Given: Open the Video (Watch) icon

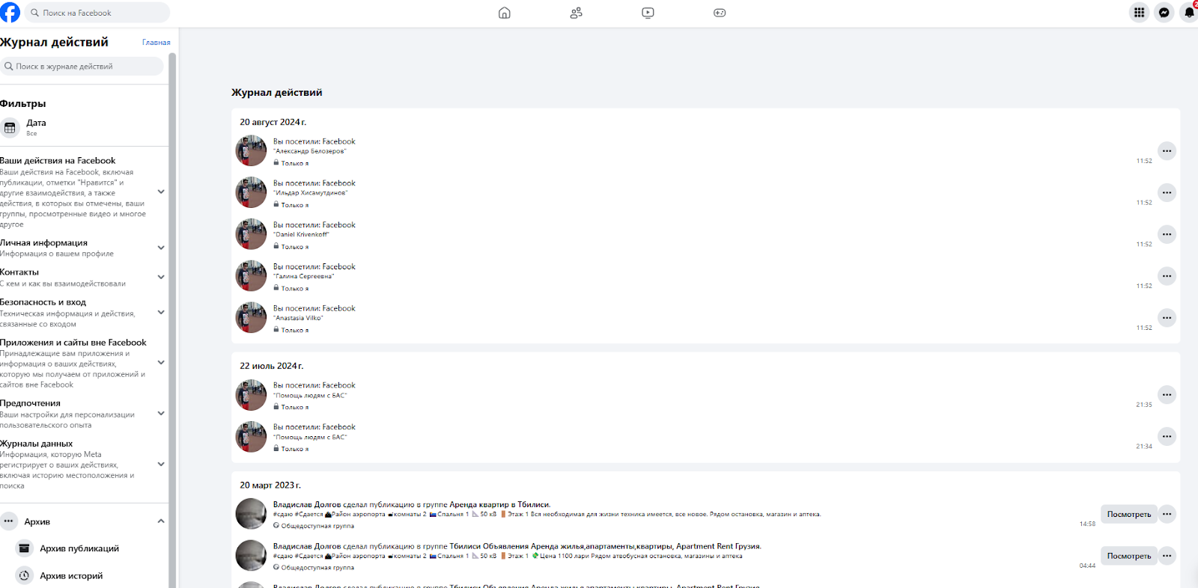Looking at the screenshot, I should coord(648,13).
